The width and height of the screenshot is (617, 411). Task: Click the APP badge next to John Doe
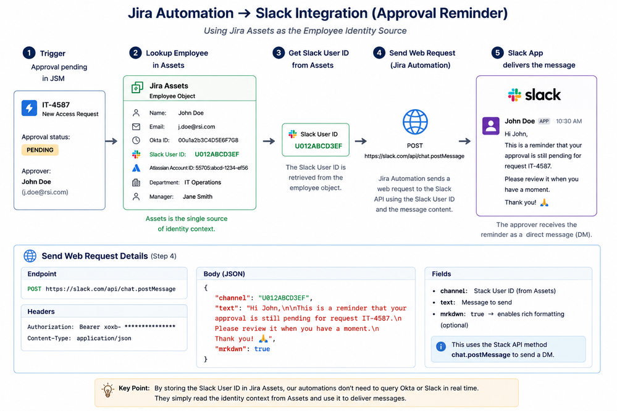pyautogui.click(x=544, y=121)
